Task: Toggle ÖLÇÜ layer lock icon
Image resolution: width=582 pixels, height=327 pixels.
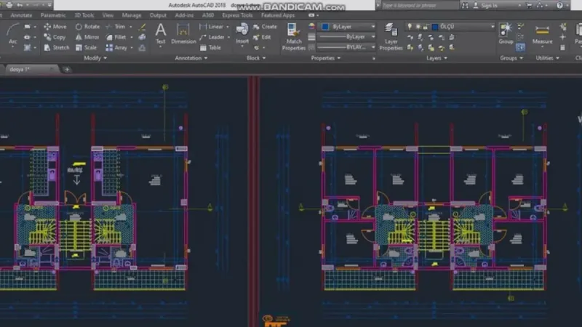Action: coord(426,27)
